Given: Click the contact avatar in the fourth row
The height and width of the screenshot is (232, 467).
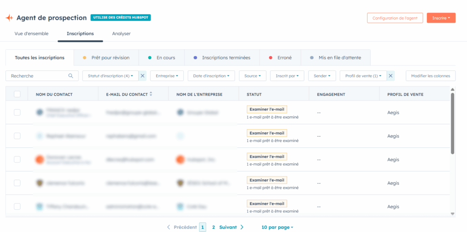Looking at the screenshot, I should pos(39,183).
